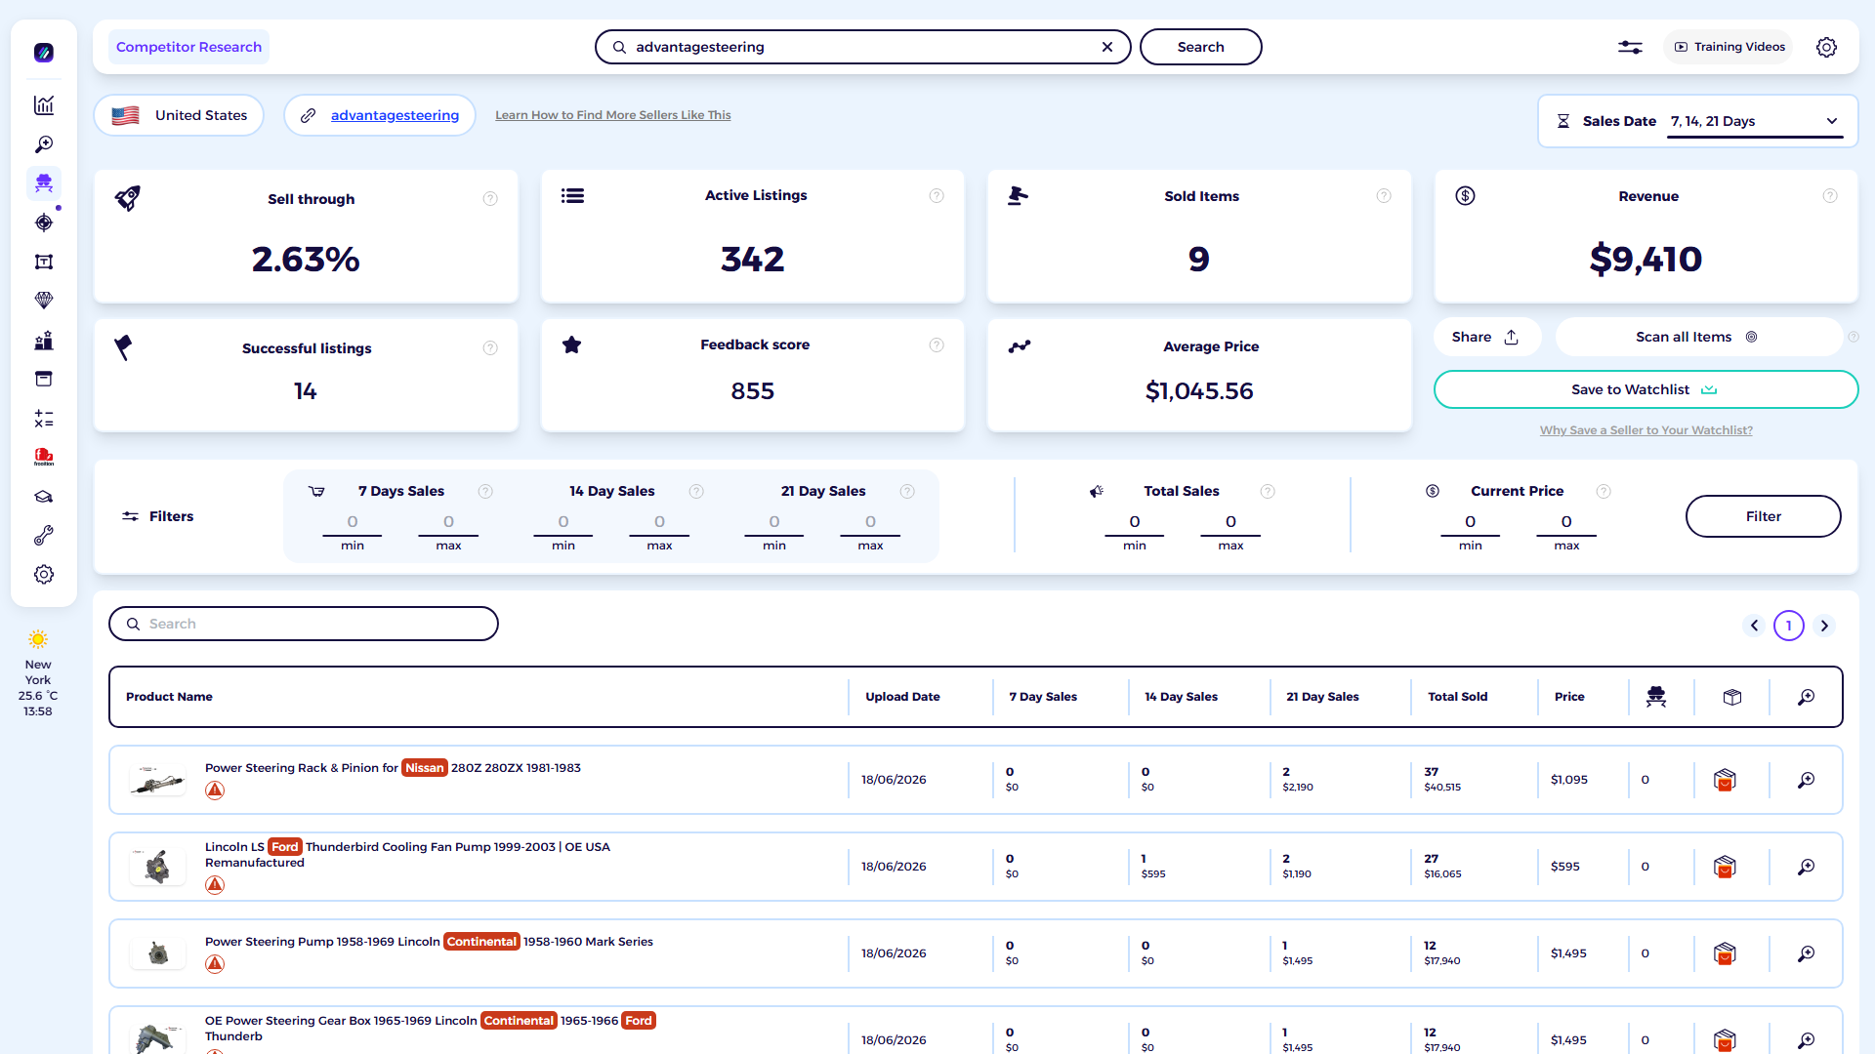The image size is (1875, 1054).
Task: Open the product research magnifier in sidebar
Action: click(44, 144)
